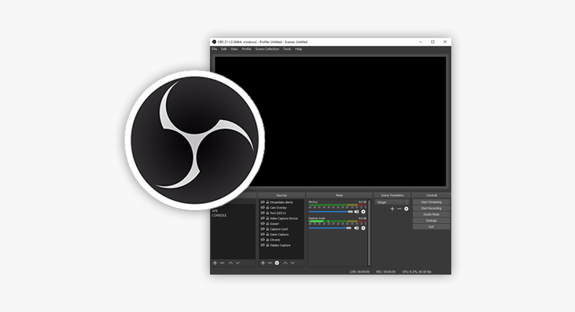Toggle visibility of Cam Overlay source
575x312 pixels.
coord(263,208)
